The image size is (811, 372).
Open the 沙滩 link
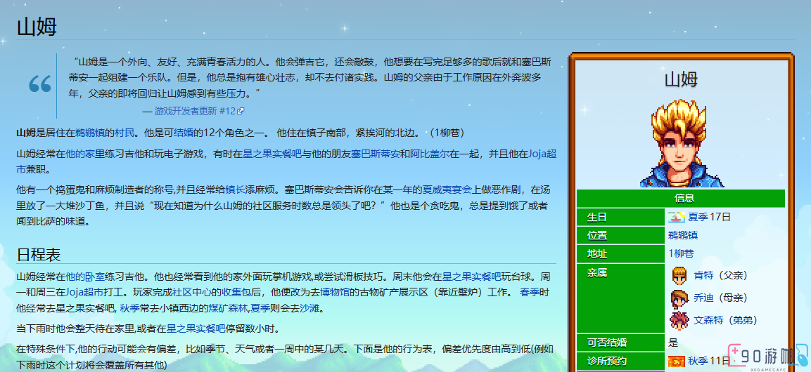click(309, 309)
